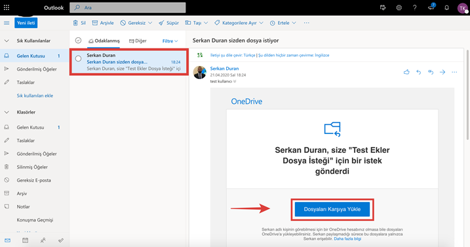Open the Notlar folder
This screenshot has height=247, width=470.
[x=35, y=206]
